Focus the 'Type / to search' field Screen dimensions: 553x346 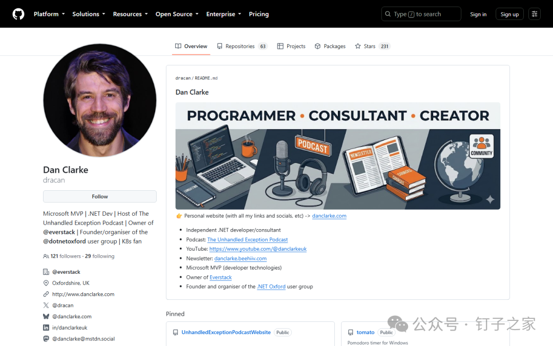point(421,14)
